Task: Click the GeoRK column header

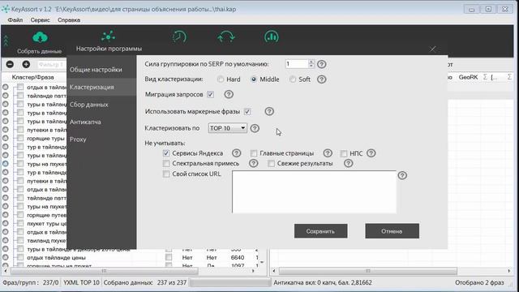Action: click(468, 77)
